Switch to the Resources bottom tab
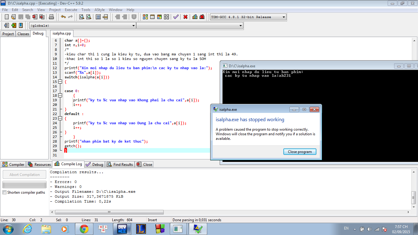The height and width of the screenshot is (235, 418). click(x=39, y=164)
